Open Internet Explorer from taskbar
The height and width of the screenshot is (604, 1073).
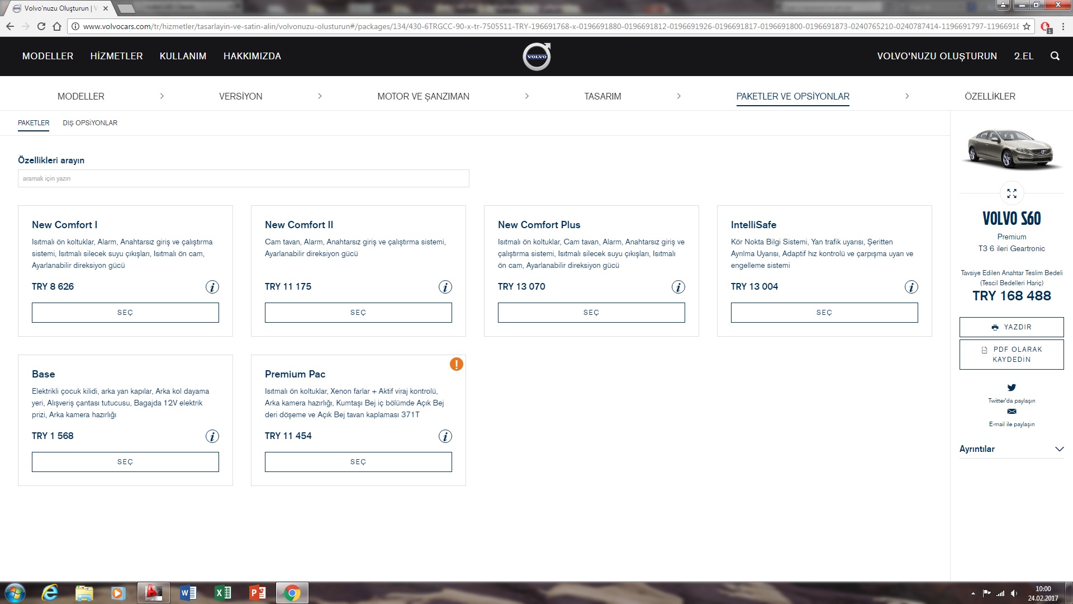click(50, 593)
